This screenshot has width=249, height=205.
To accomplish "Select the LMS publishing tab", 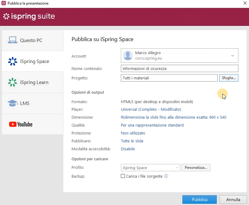I will pos(25,103).
